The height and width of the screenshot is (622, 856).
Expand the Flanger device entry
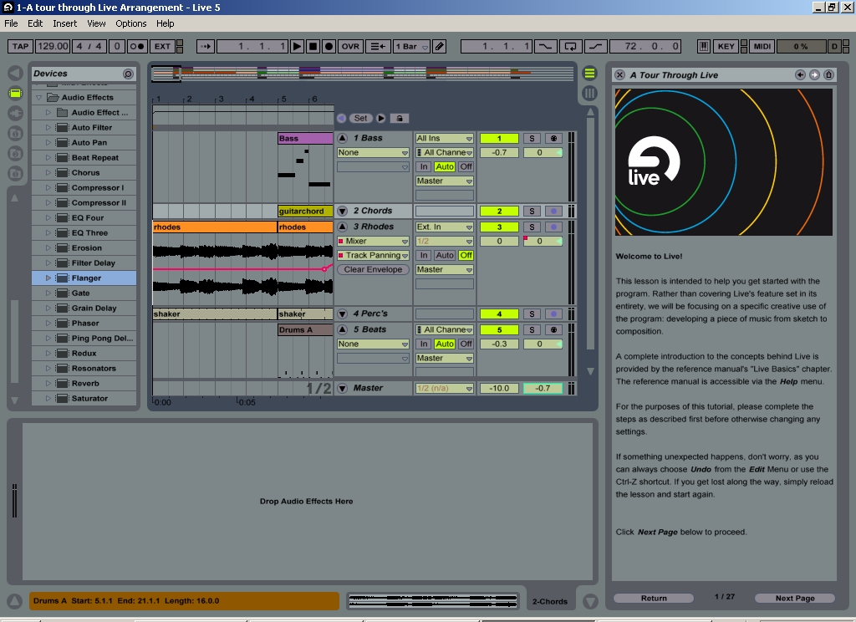click(x=48, y=278)
